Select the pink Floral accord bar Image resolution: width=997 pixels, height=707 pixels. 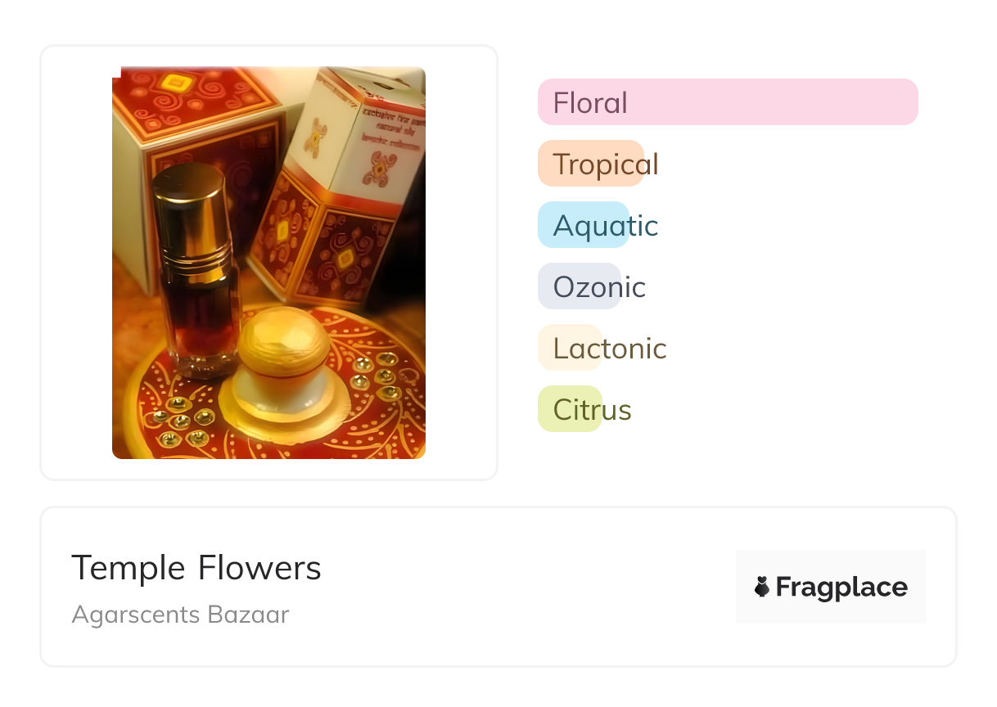pyautogui.click(x=727, y=102)
